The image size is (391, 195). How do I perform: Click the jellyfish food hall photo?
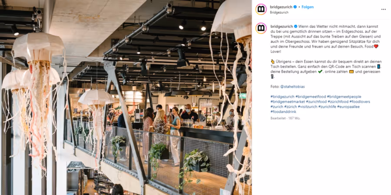[126, 97]
